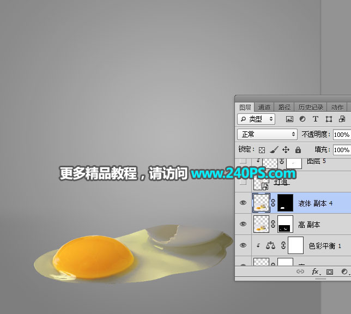
Task: Hide the 液体 副本 4 layer
Action: click(243, 203)
